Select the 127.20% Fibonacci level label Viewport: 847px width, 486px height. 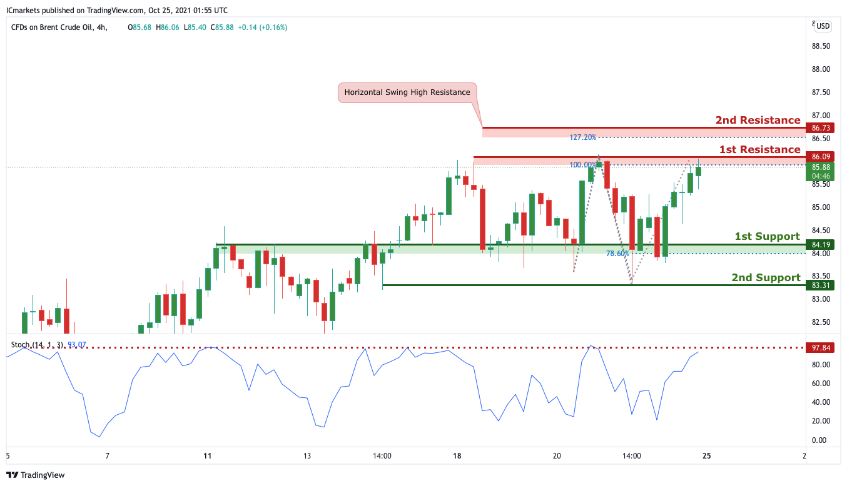coord(582,137)
